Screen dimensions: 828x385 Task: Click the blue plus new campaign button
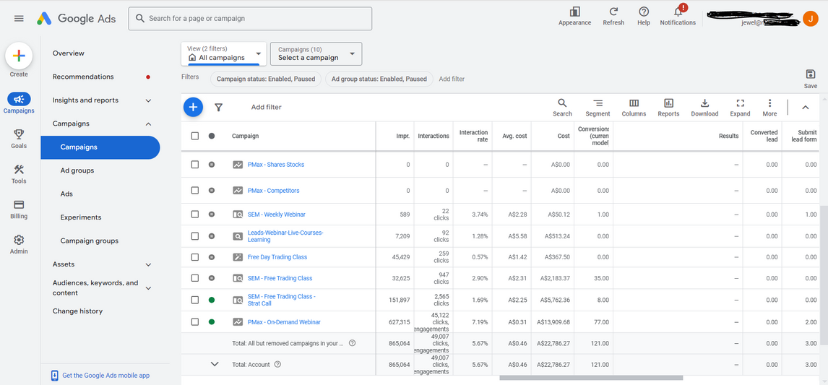click(193, 107)
